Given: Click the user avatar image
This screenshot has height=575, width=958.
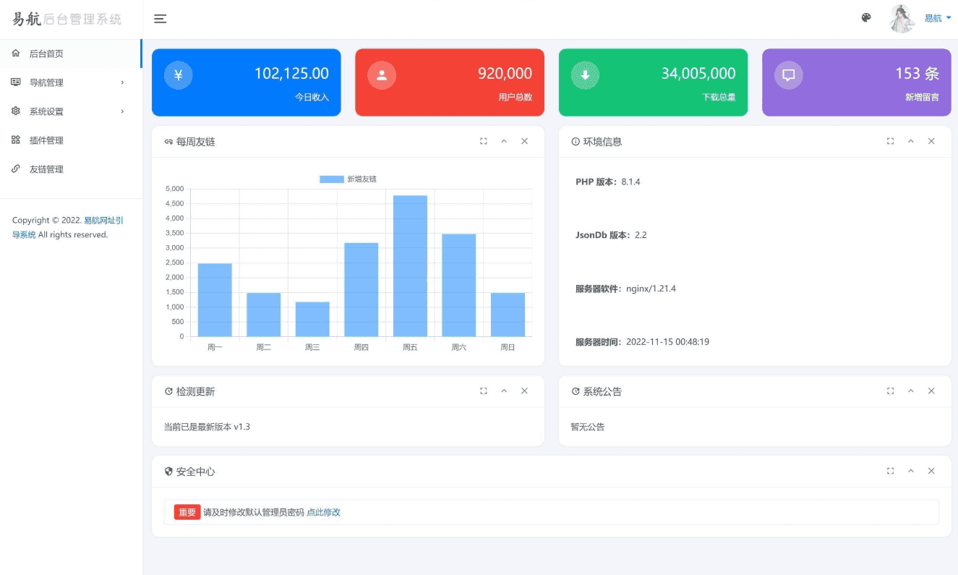Looking at the screenshot, I should [x=902, y=19].
